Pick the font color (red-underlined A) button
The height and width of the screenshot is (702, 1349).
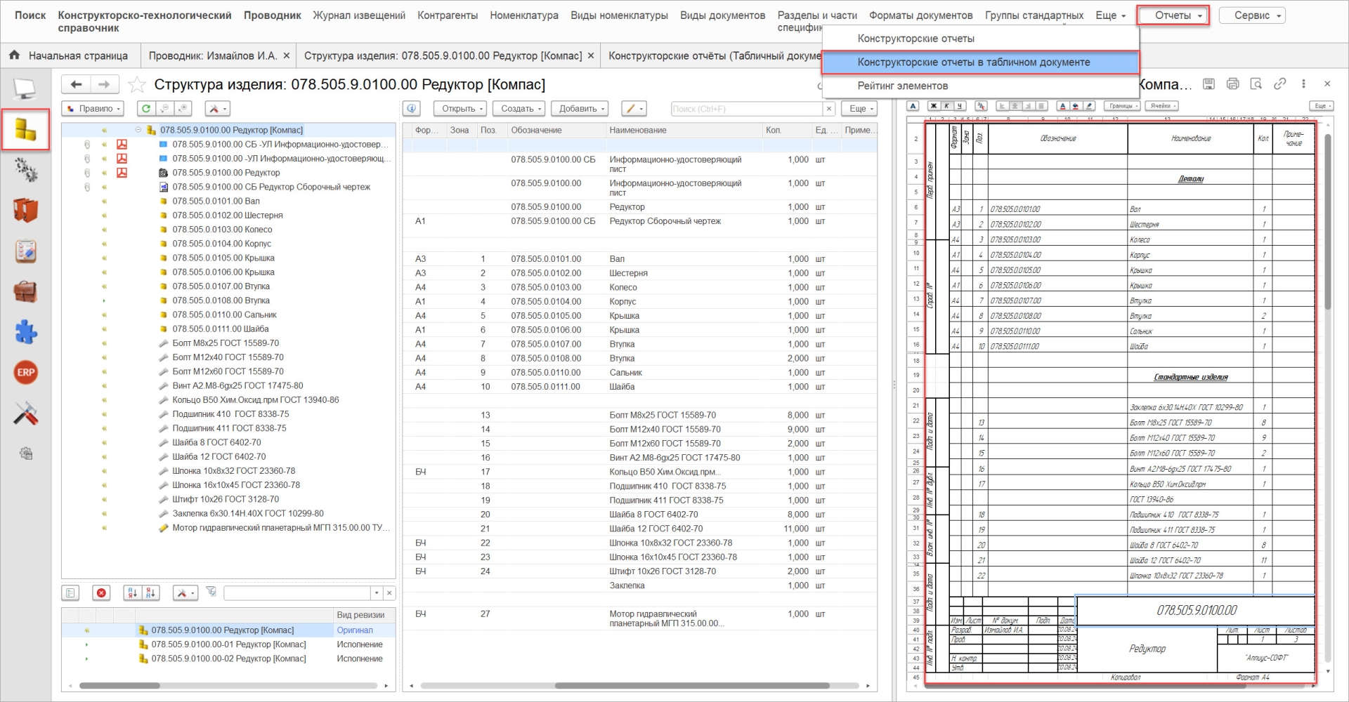1063,106
